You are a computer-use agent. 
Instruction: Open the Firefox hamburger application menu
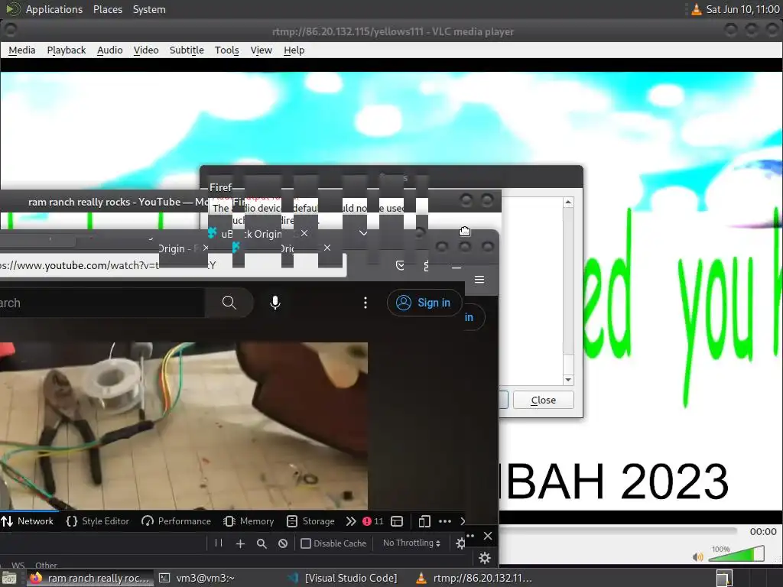(479, 280)
